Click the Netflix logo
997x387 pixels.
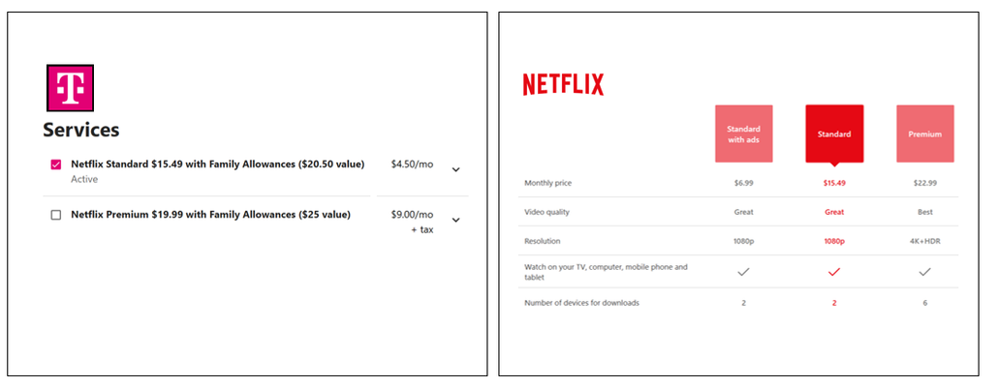click(x=563, y=84)
